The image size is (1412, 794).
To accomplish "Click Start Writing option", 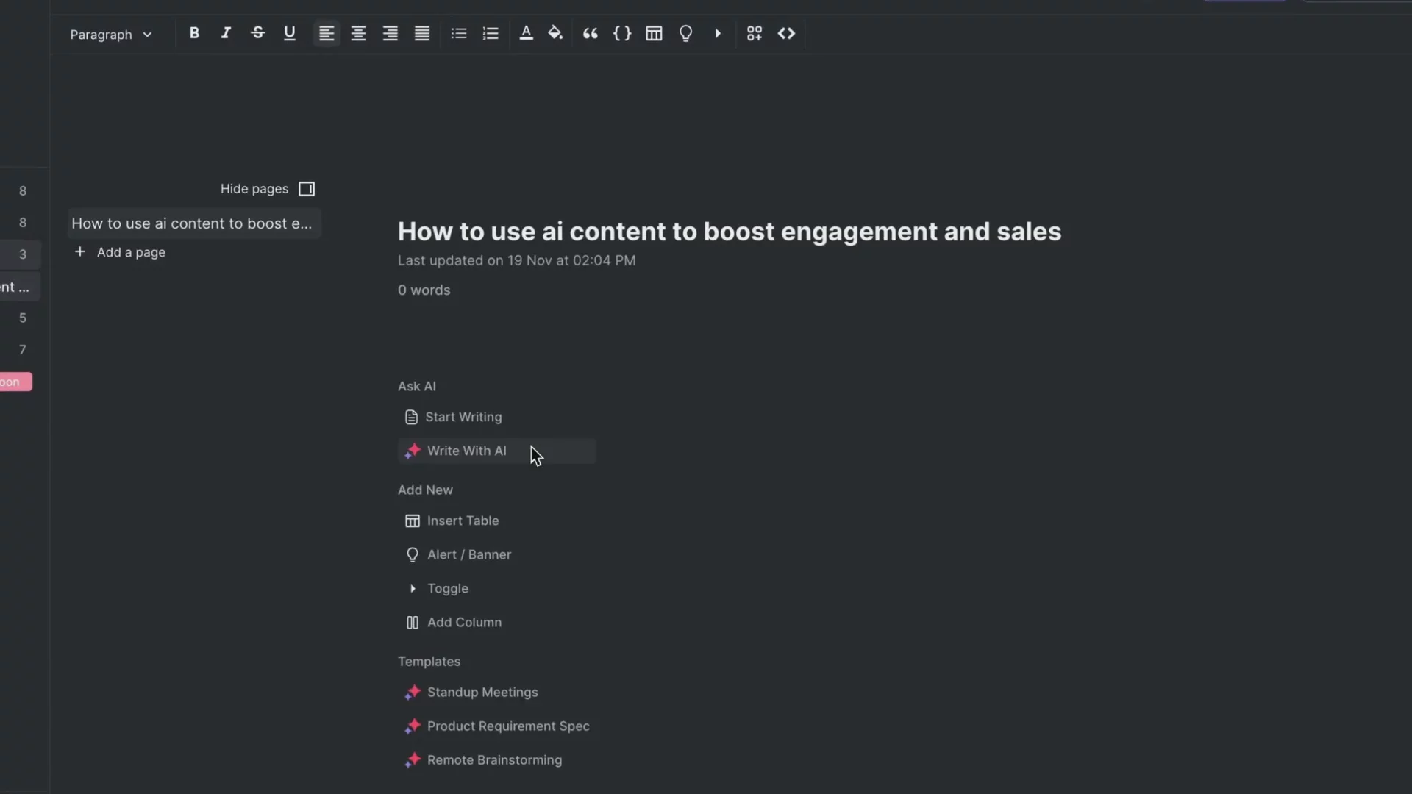I will [x=463, y=417].
